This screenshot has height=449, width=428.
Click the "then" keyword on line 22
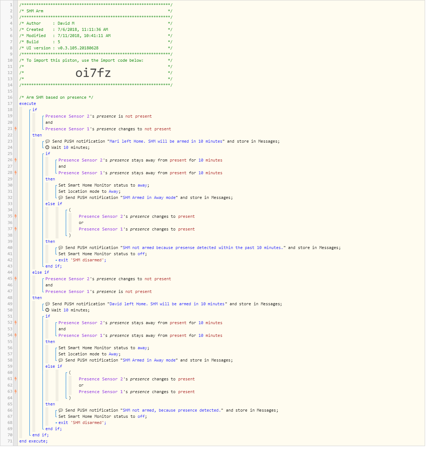37,135
